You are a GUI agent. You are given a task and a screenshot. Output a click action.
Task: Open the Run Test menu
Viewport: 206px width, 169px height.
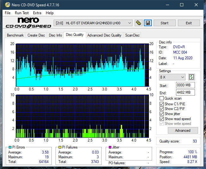tap(22, 13)
